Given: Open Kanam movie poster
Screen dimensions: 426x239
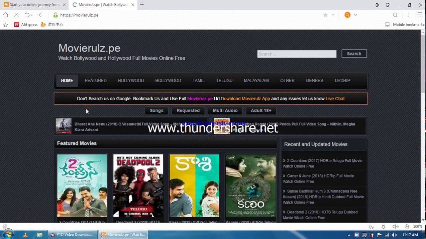Looking at the screenshot, I should (x=251, y=186).
